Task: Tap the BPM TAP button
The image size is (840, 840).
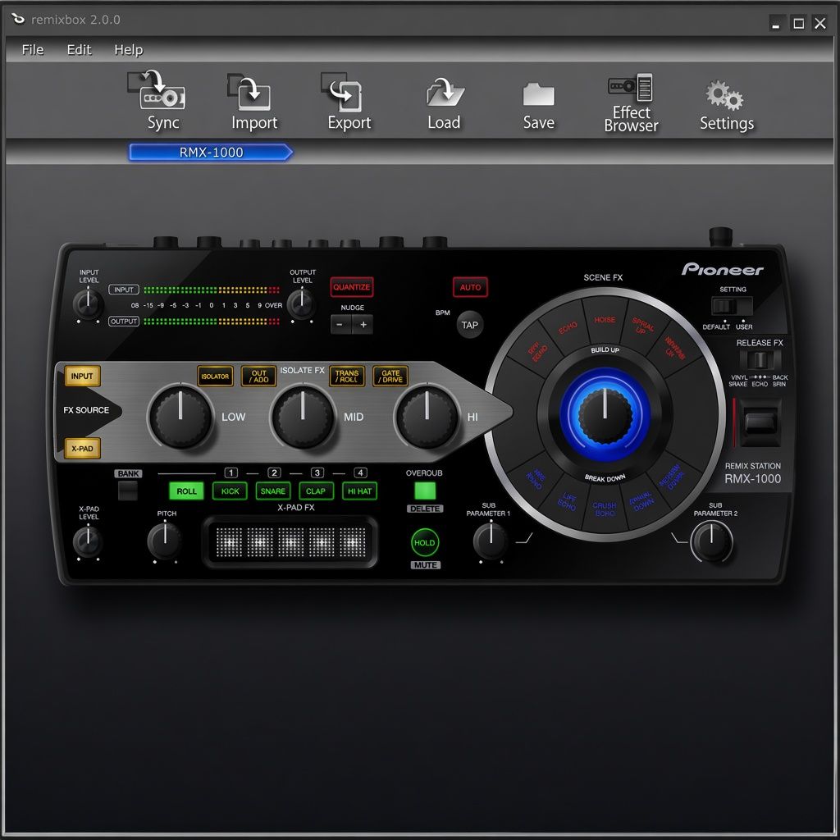Action: coord(470,325)
